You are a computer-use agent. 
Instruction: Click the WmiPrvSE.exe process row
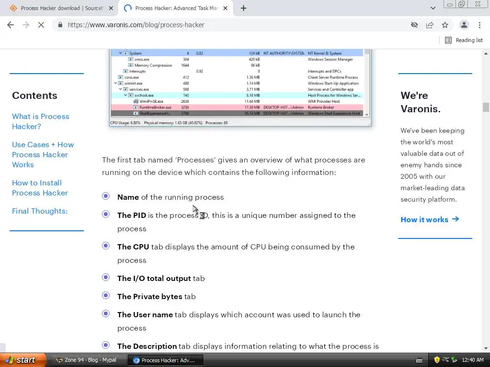[237, 101]
